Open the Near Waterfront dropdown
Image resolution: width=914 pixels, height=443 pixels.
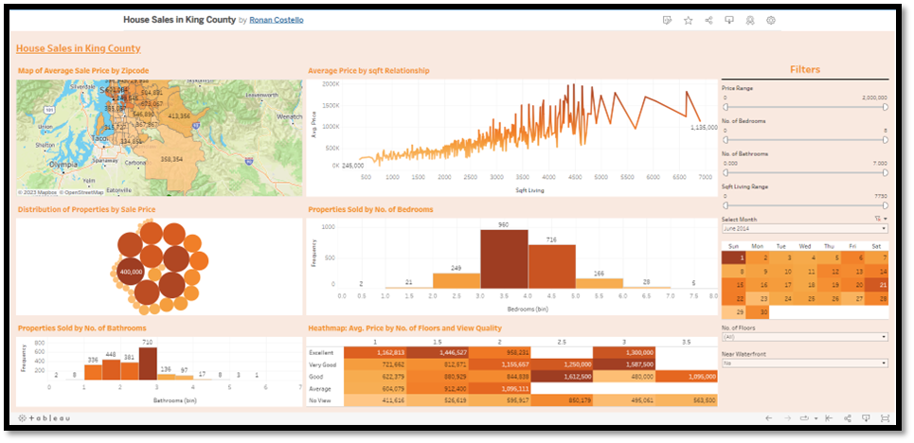click(804, 363)
